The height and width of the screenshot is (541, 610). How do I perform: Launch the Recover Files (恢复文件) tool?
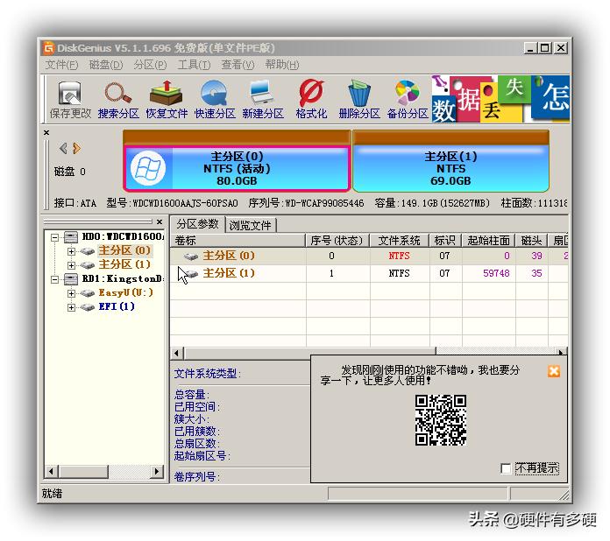167,100
